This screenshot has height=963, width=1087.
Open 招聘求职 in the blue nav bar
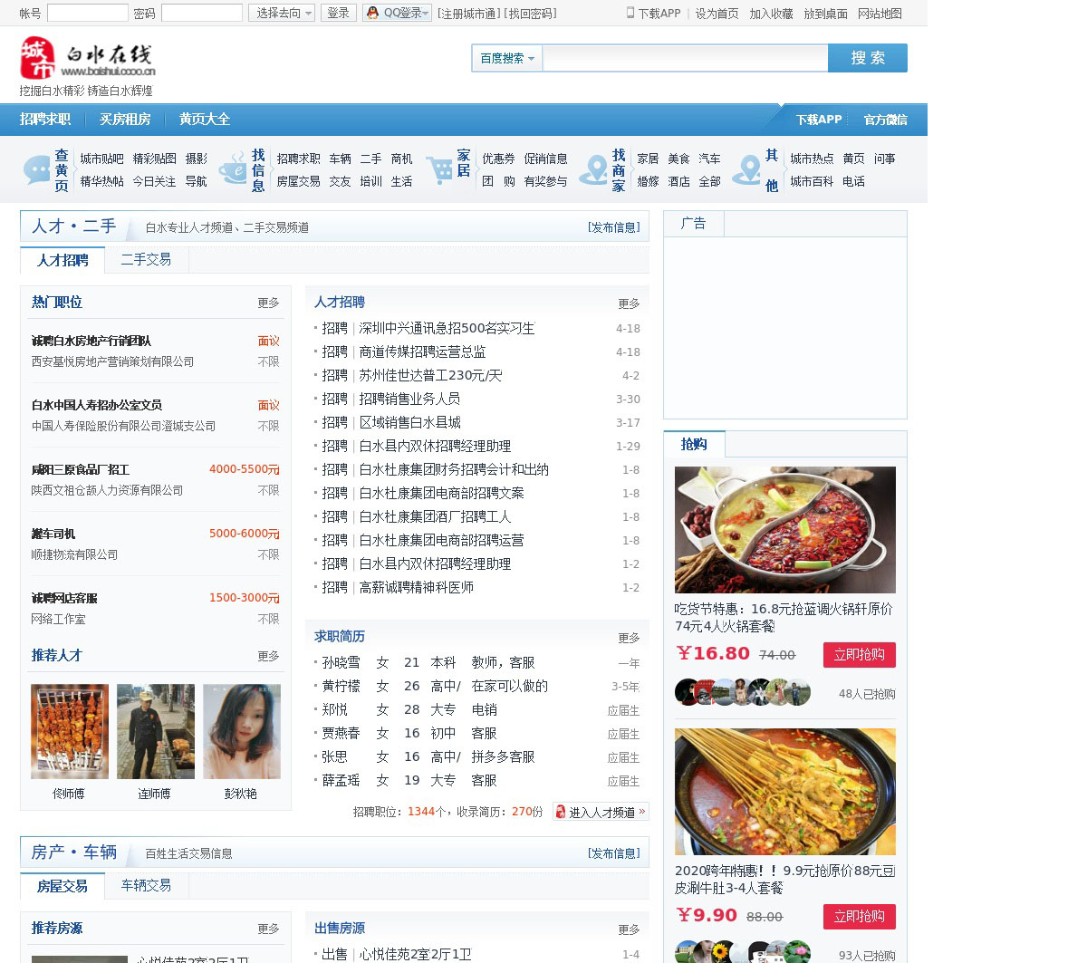click(x=45, y=120)
